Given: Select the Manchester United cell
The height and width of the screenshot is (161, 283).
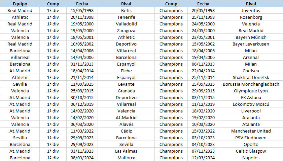Looking at the screenshot, I should click(x=251, y=131).
